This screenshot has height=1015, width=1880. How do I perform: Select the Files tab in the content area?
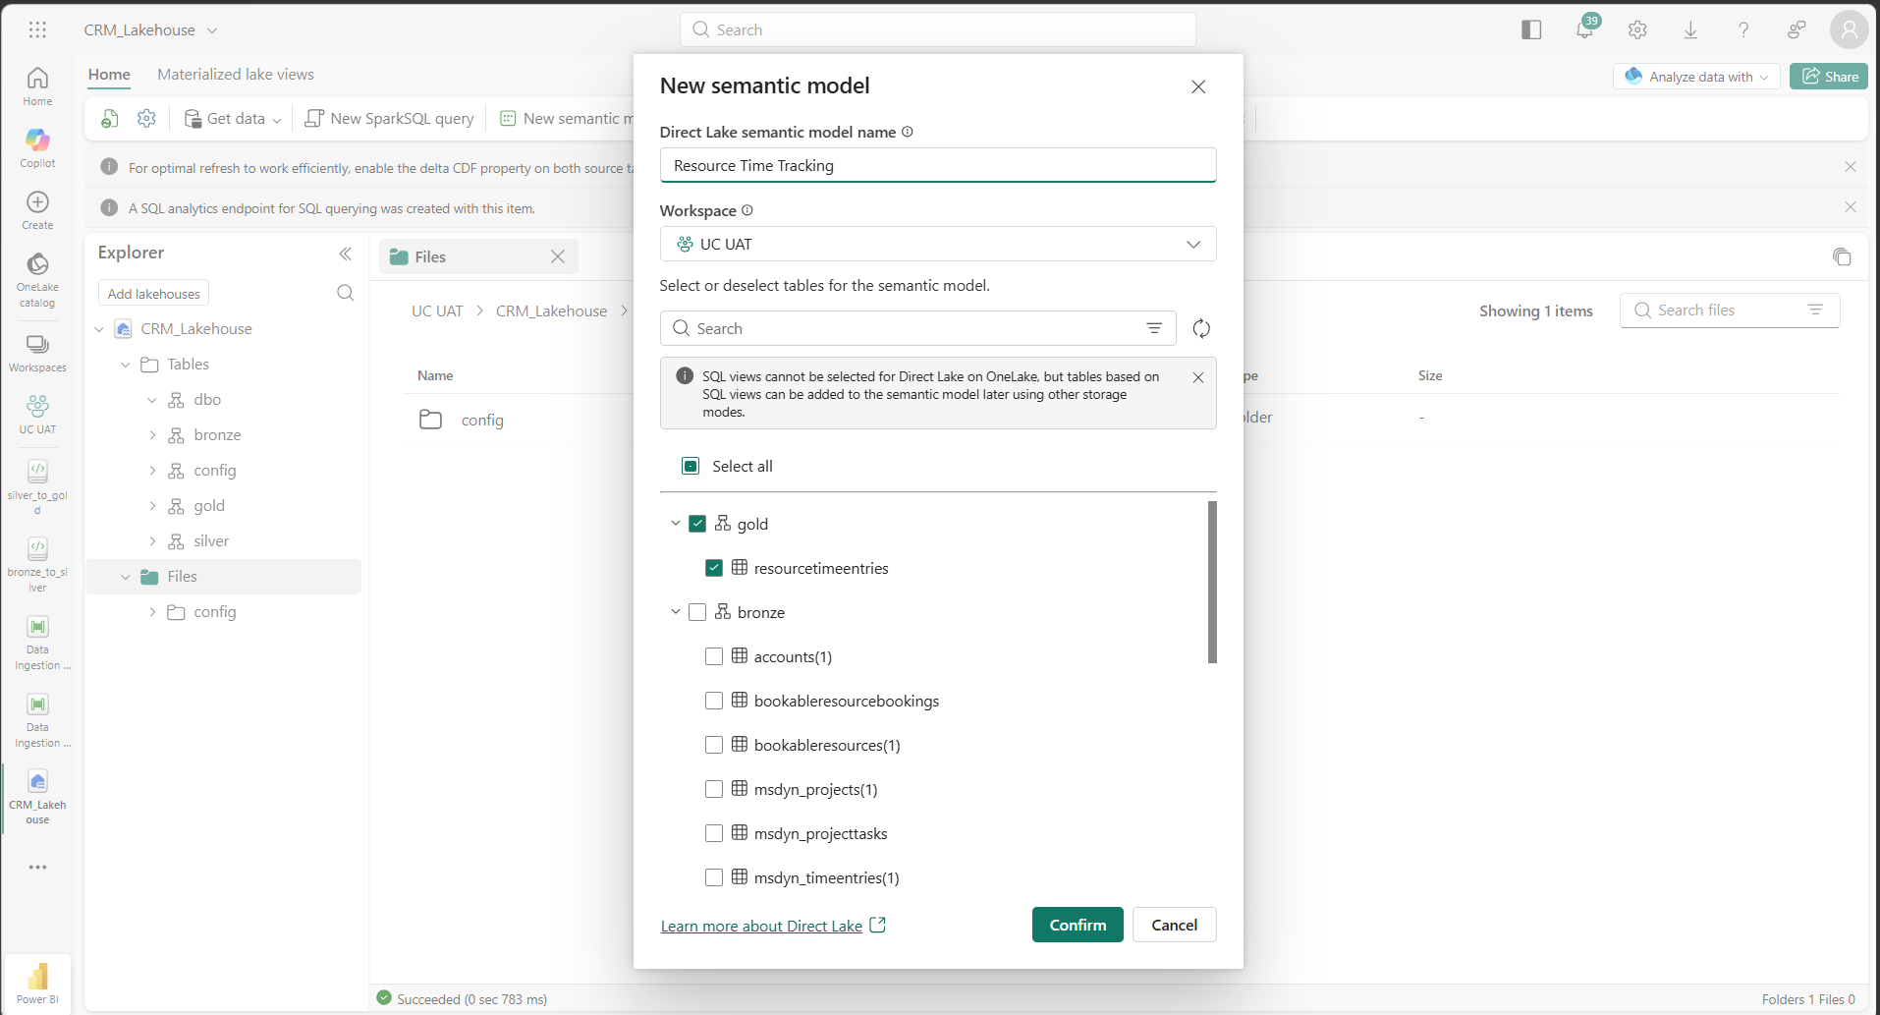pos(478,256)
